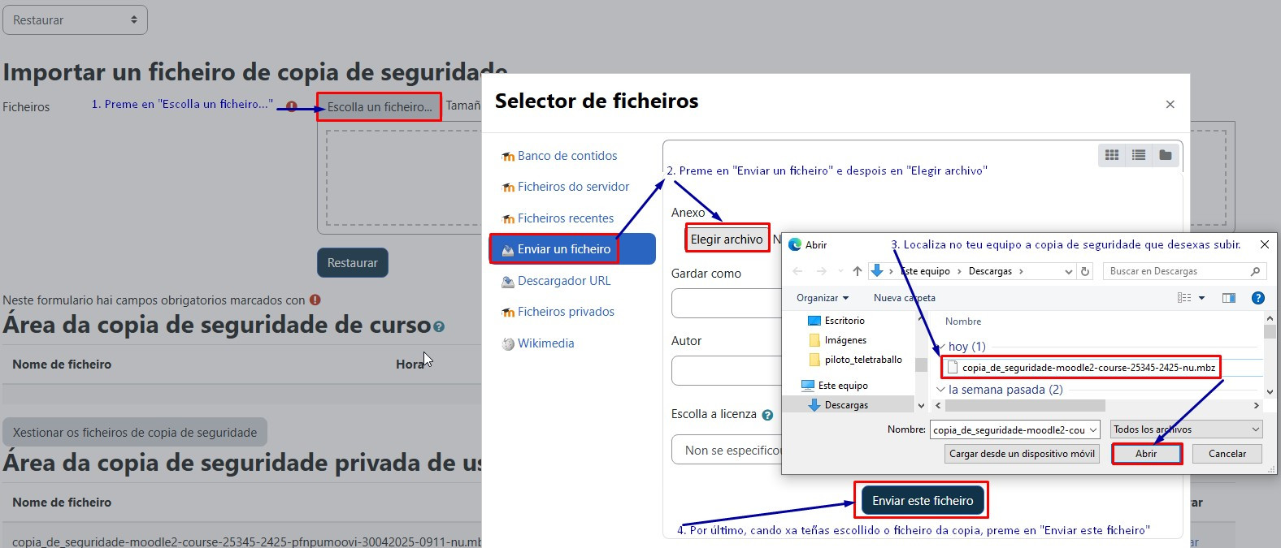Open view options dropdown arrow in Abrir dialog
1281x548 pixels.
coord(1202,298)
